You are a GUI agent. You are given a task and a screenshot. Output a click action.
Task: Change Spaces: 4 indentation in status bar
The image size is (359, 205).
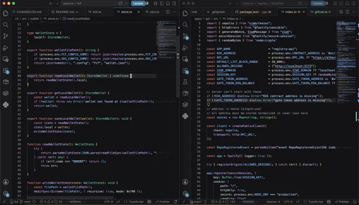point(273,201)
